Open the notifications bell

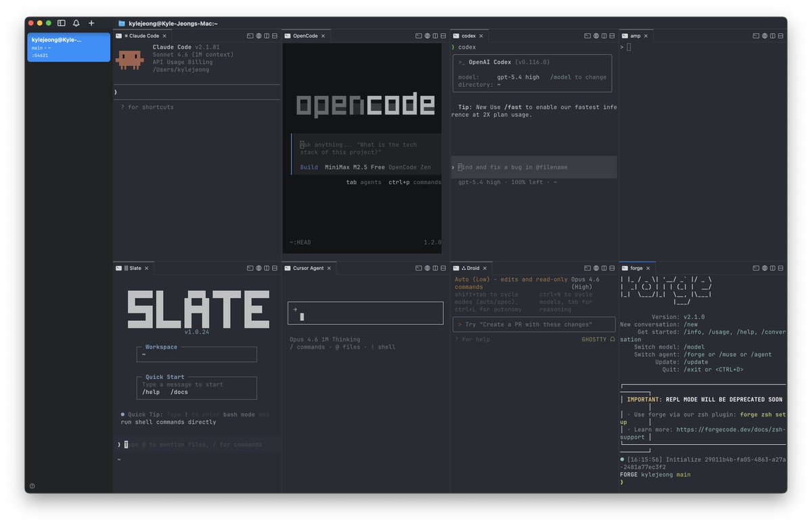(76, 23)
